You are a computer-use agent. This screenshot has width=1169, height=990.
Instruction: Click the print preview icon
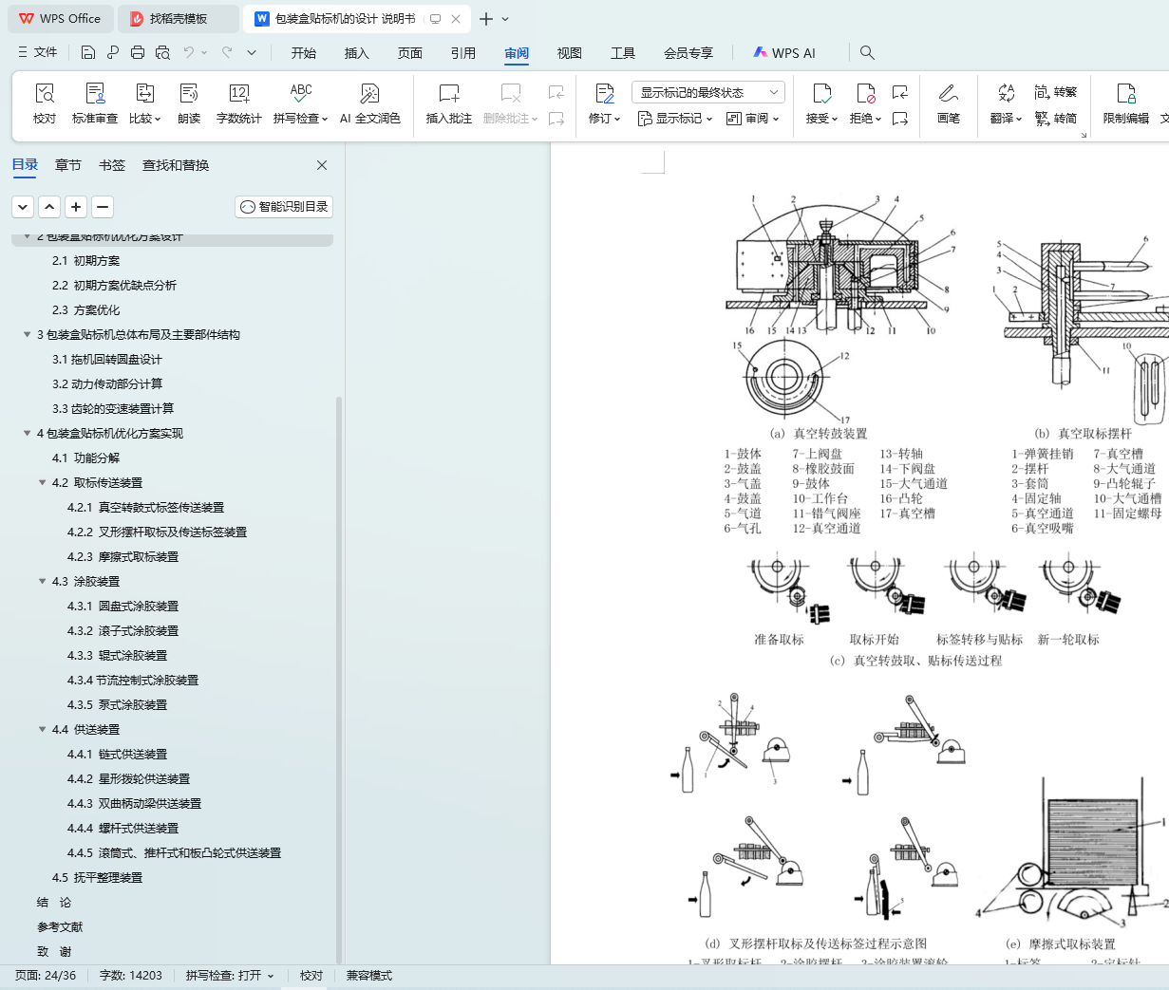[162, 52]
